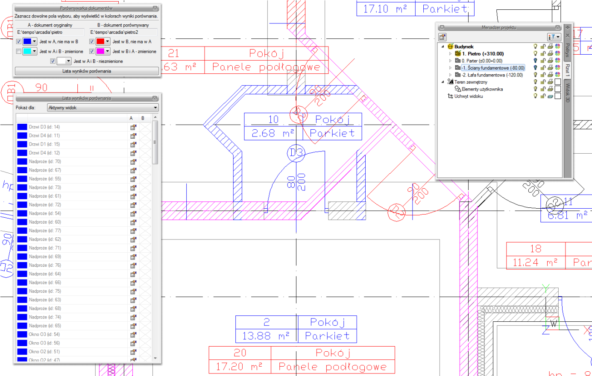Switch to the Rzut 1 tab
This screenshot has width=592, height=376.
click(x=568, y=70)
